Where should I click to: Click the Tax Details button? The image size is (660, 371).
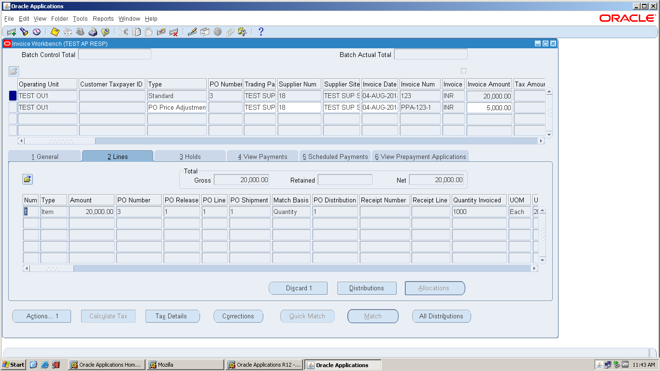(x=172, y=316)
